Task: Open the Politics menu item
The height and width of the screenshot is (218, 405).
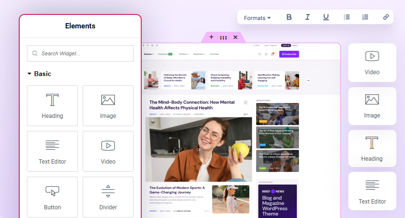Action: [184, 54]
